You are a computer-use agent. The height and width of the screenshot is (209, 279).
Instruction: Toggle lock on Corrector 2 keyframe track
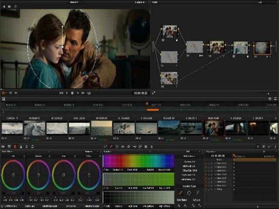click(209, 167)
